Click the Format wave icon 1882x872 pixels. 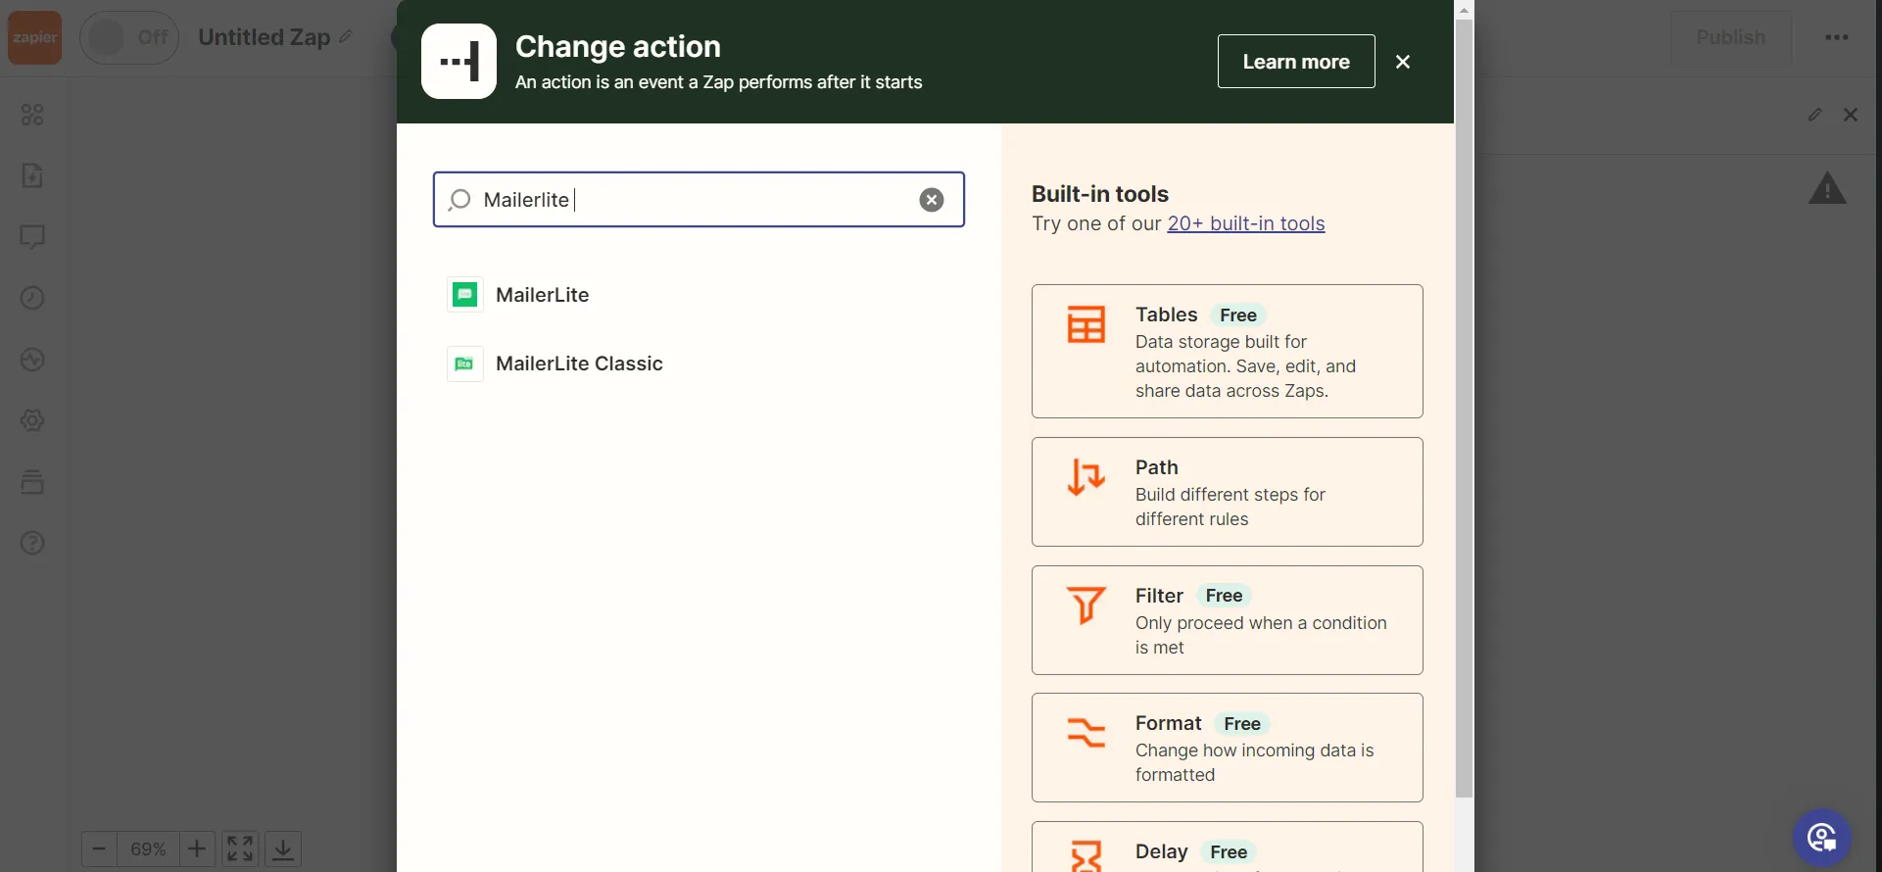pos(1086,733)
